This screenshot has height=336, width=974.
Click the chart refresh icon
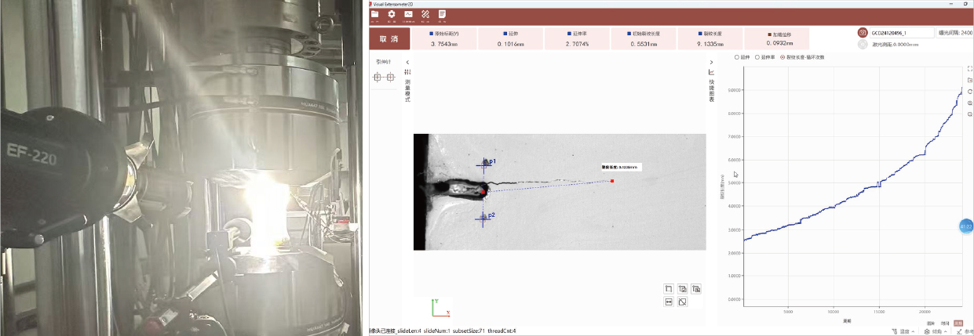(970, 92)
